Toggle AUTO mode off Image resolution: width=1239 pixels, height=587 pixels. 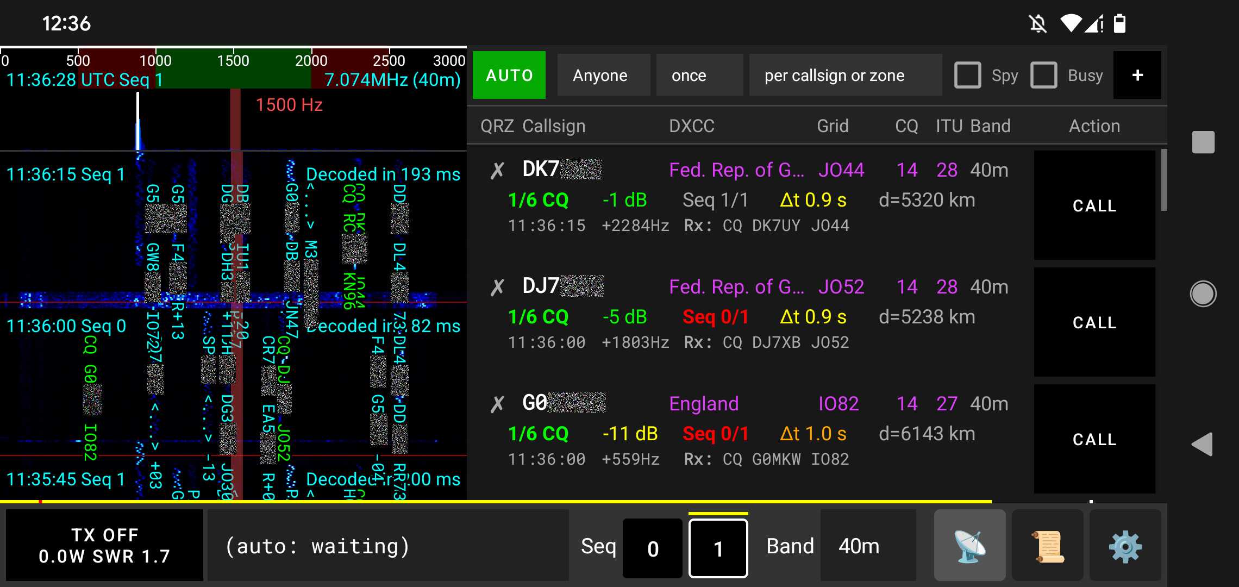click(509, 75)
